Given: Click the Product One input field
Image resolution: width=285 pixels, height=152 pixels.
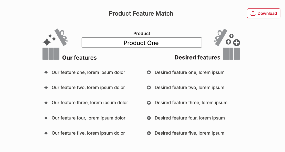Looking at the screenshot, I should pyautogui.click(x=142, y=42).
